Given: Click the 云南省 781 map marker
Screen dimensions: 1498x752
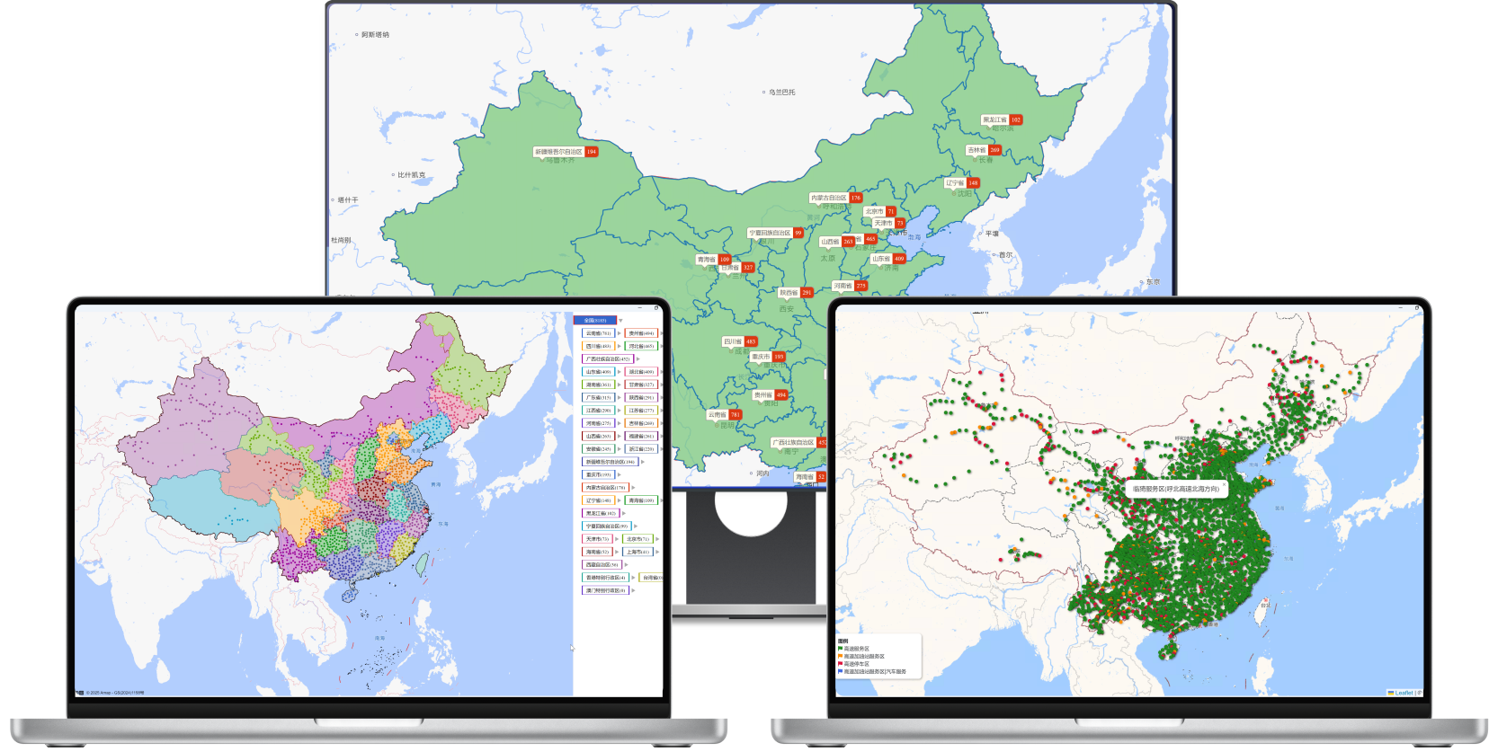Looking at the screenshot, I should click(x=724, y=414).
